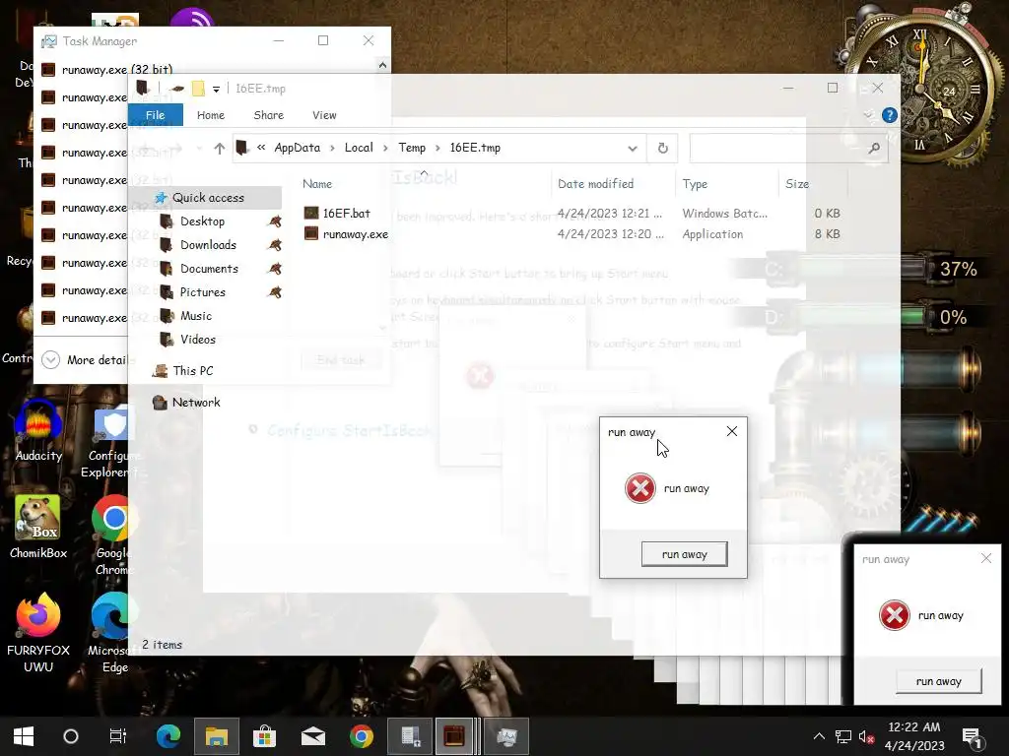Viewport: 1009px width, 756px height.
Task: Switch to runaway.exe taskbar button
Action: (x=454, y=736)
